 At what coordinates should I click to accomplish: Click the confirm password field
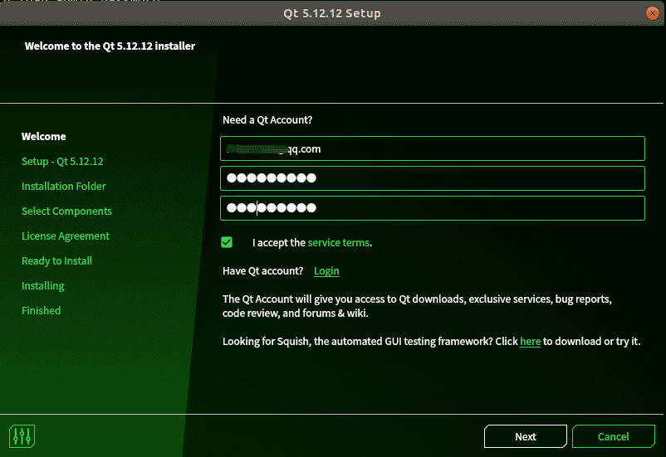tap(432, 208)
